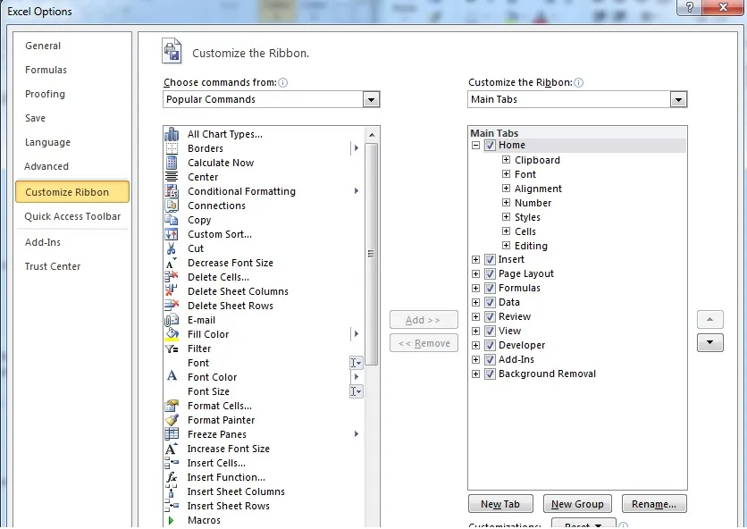Uncheck the Formulas tab checkbox
The image size is (747, 529).
pyautogui.click(x=490, y=288)
